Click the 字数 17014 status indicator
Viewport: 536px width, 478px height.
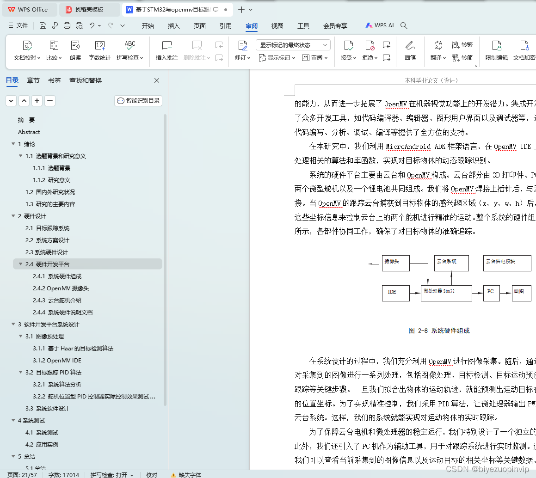(x=64, y=475)
